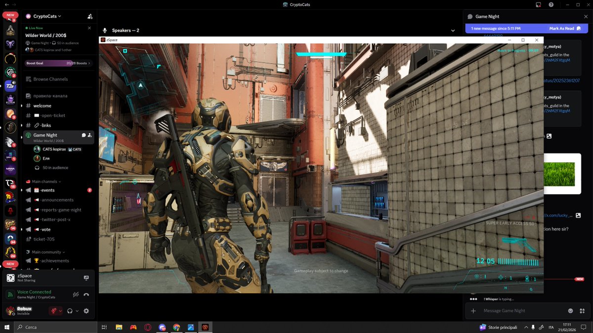593x333 pixels.
Task: Open the emoji picker in message box
Action: (570, 311)
